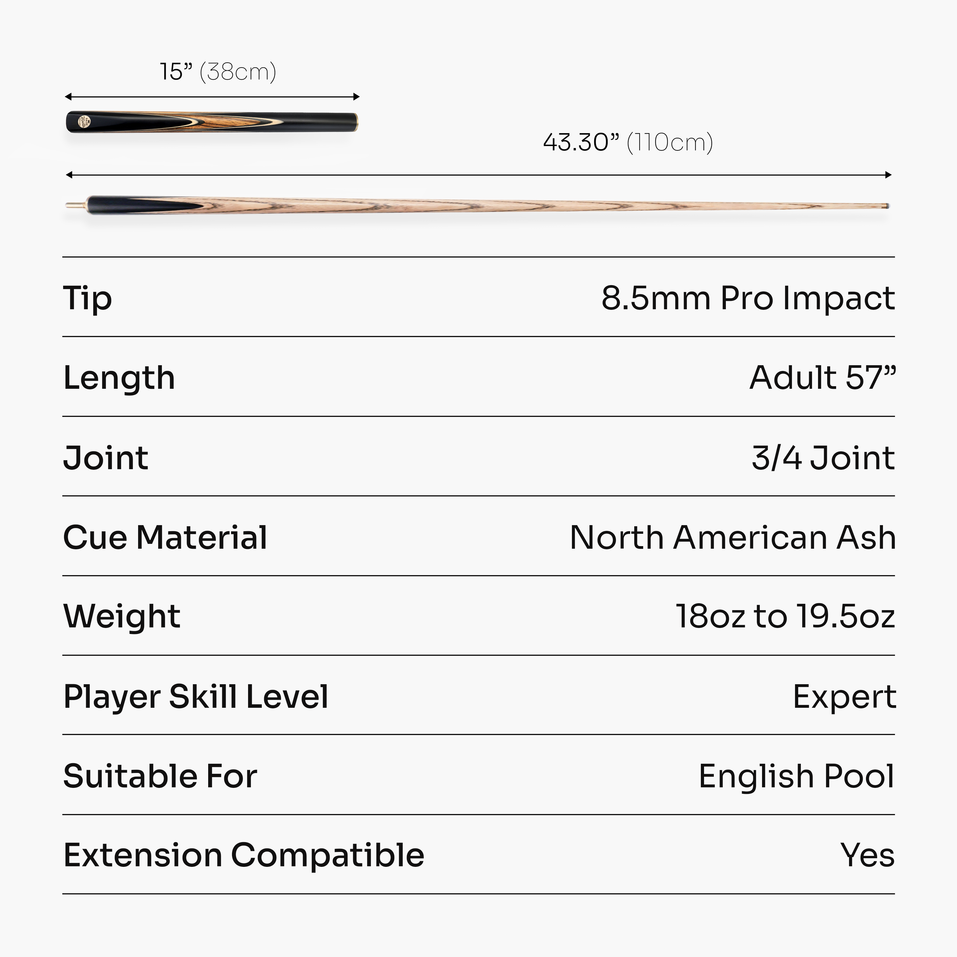Viewport: 957px width, 957px height.
Task: Select the Length row label
Action: pos(119,378)
